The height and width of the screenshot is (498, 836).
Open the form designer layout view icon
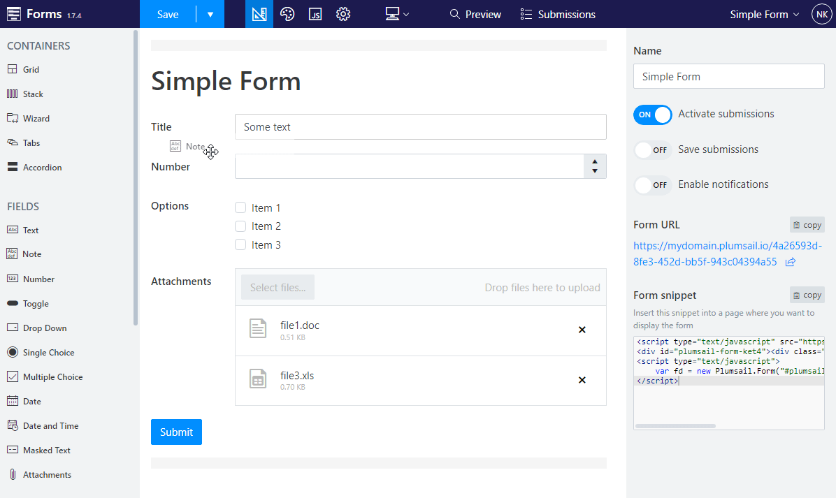tap(259, 14)
